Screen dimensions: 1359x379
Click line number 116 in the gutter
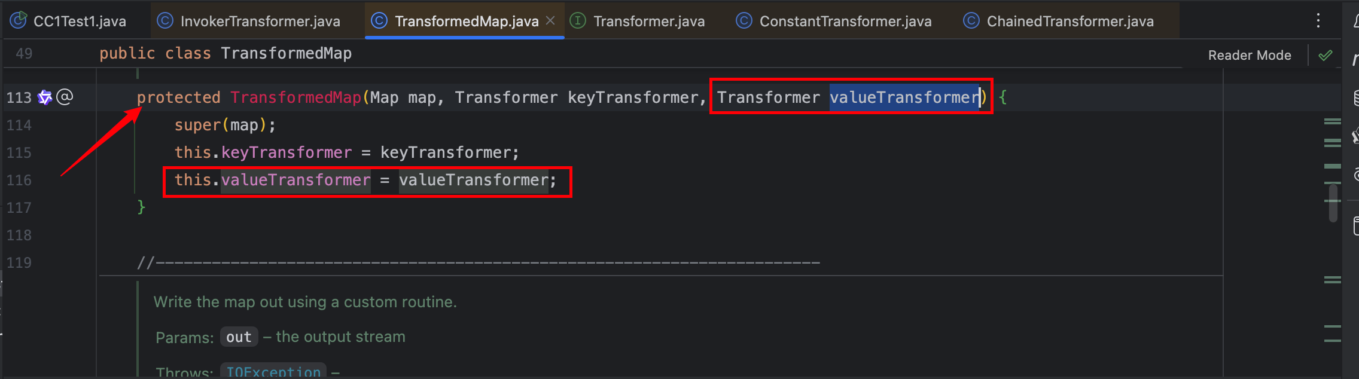pyautogui.click(x=19, y=180)
